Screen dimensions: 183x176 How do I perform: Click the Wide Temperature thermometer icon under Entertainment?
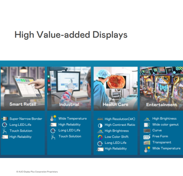147,149
